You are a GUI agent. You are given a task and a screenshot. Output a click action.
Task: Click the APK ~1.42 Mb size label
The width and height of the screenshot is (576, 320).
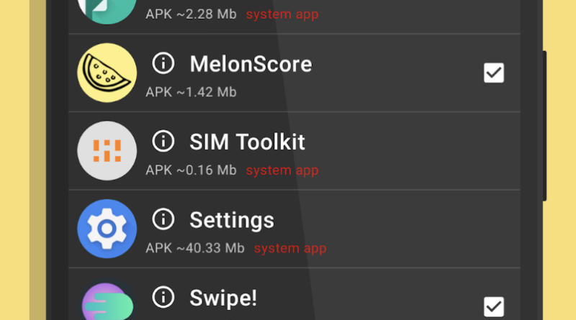click(x=191, y=92)
